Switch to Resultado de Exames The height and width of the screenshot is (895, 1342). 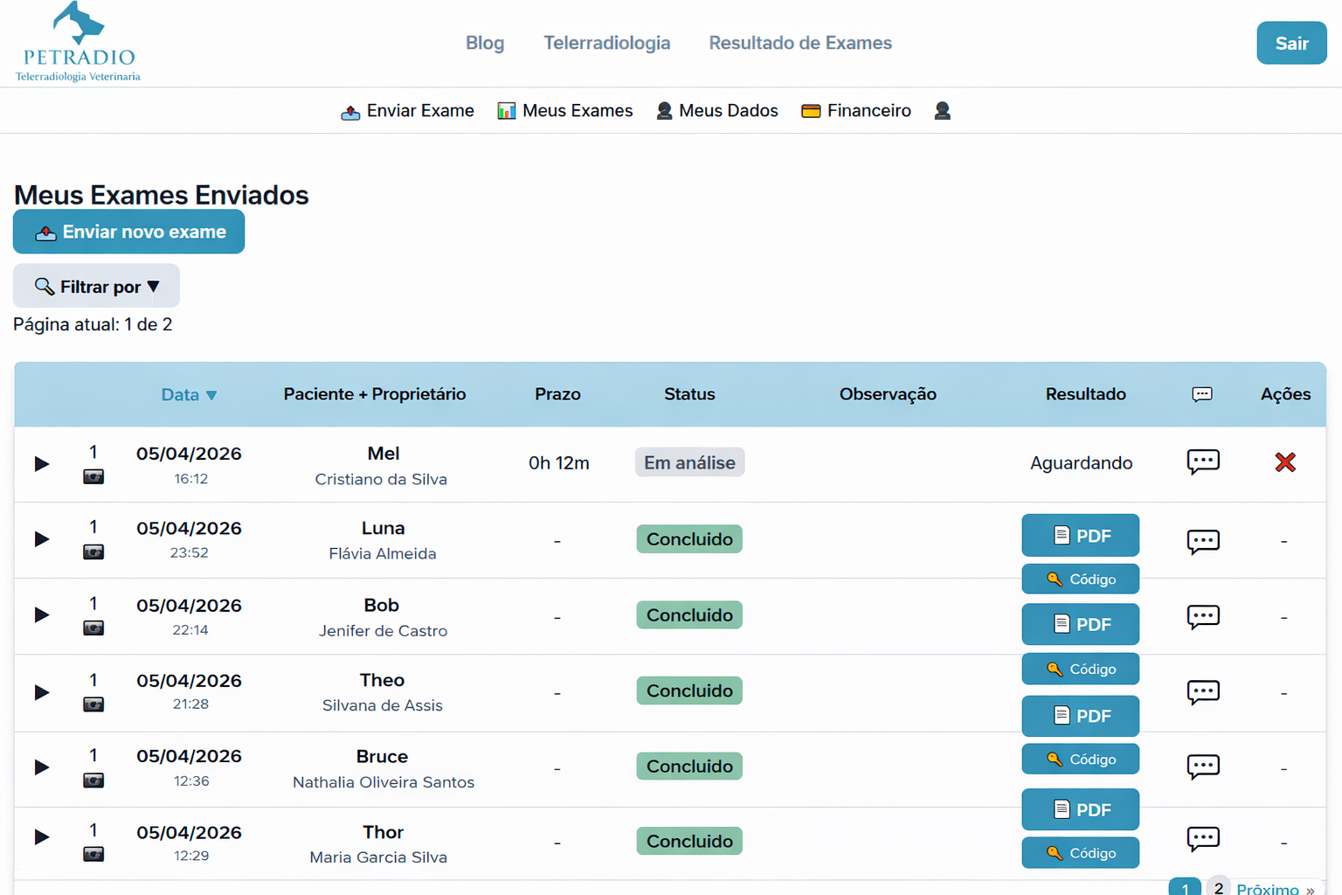point(799,43)
